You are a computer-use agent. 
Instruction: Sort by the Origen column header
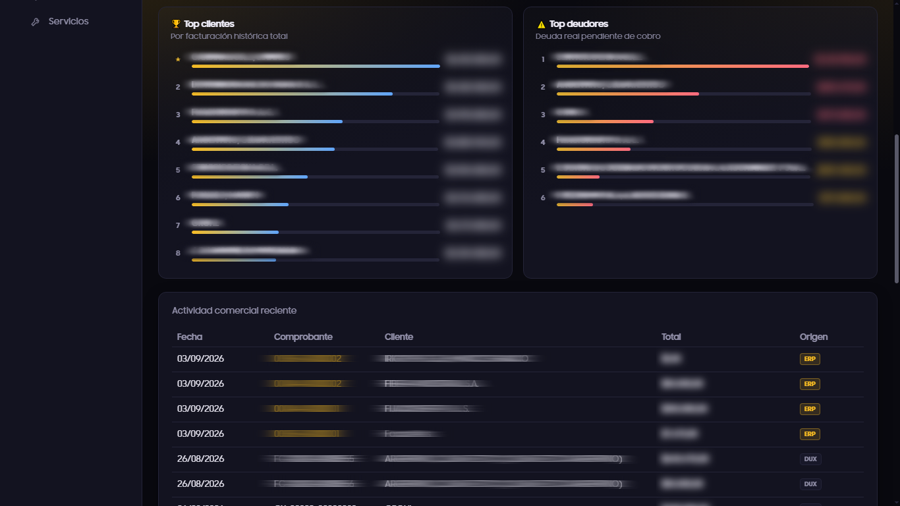click(x=814, y=337)
